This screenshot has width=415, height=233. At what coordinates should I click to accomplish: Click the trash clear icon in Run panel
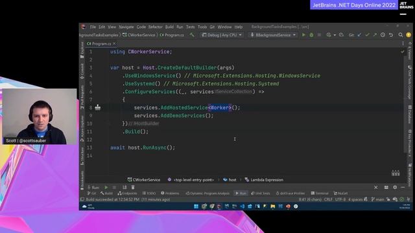[133, 187]
